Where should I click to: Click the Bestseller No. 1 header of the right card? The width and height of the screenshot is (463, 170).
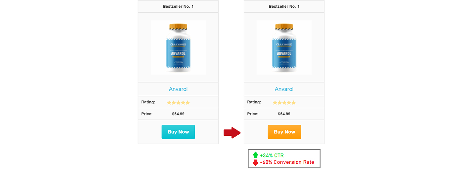pos(284,7)
